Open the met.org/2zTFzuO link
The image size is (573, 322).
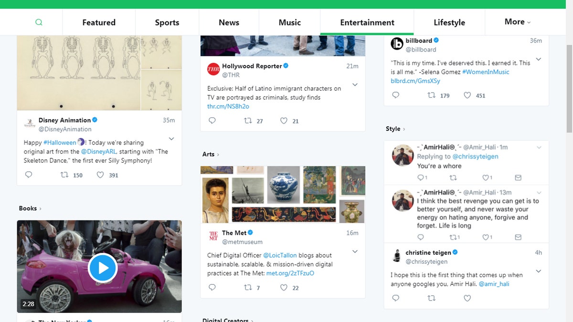(290, 273)
